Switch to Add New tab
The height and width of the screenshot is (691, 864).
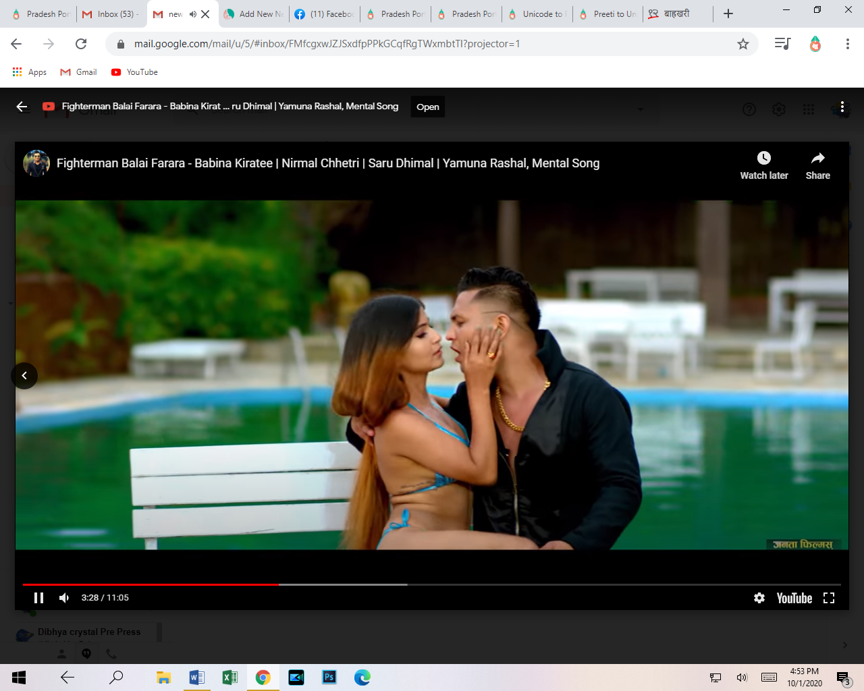pos(254,13)
